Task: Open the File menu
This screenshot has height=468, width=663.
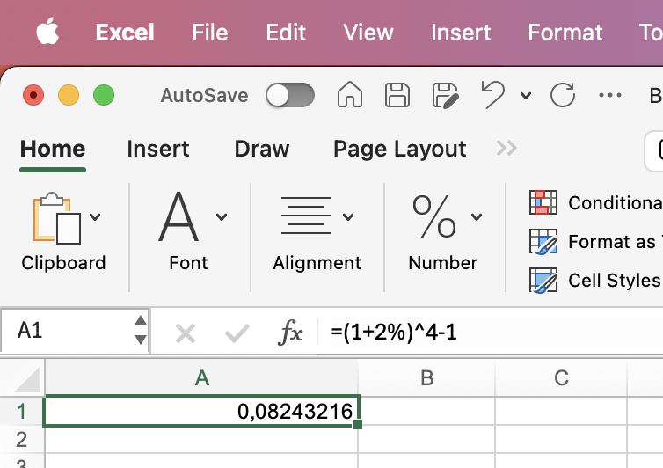Action: [210, 33]
